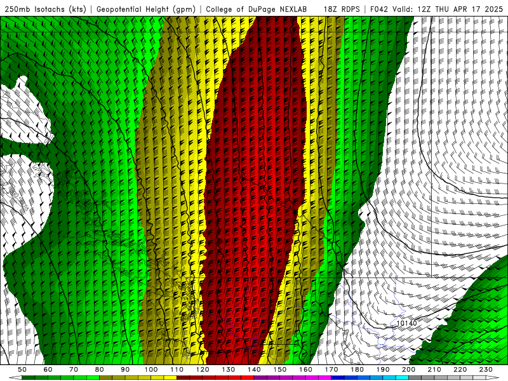Select the bright red swatch just before 140
The image size is (508, 381).
pos(248,378)
